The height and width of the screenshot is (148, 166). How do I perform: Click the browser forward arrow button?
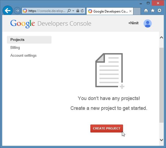(17, 11)
